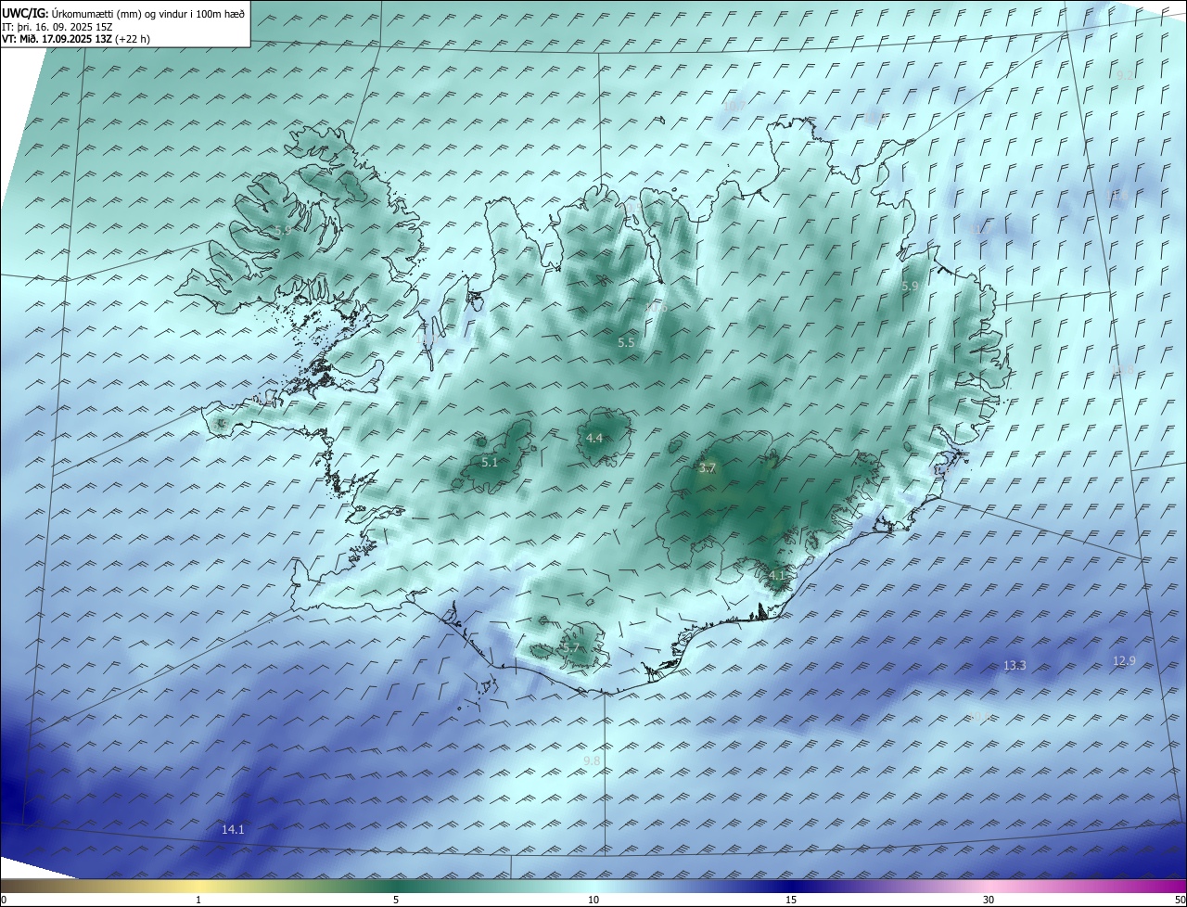This screenshot has width=1187, height=907.
Task: Select the 5.7 value on Mýrdalsjökull
Action: click(571, 648)
